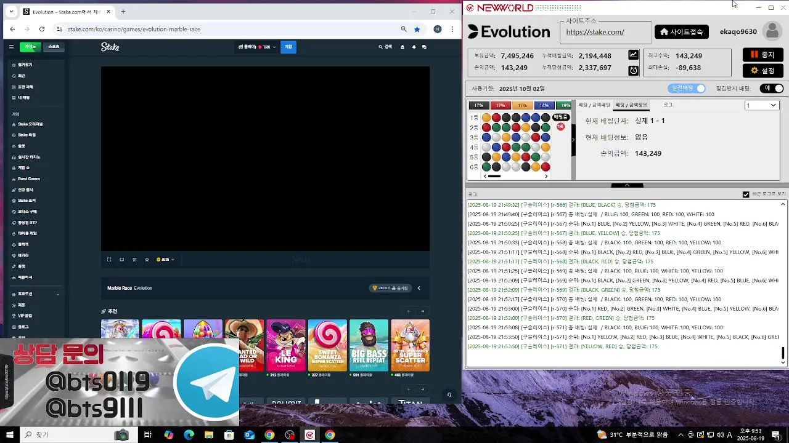Select the blue 14% color box

click(x=544, y=105)
